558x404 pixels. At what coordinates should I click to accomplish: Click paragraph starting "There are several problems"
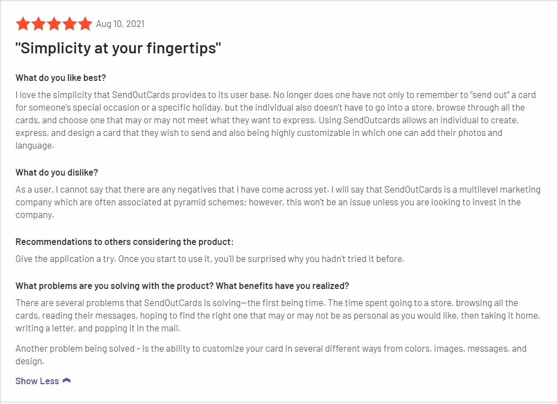point(278,316)
